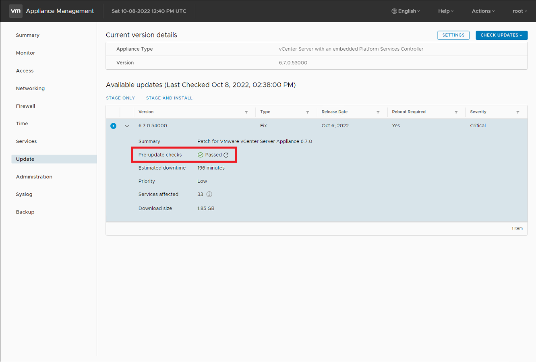Open the Firewall section
This screenshot has height=362, width=536.
click(x=26, y=106)
